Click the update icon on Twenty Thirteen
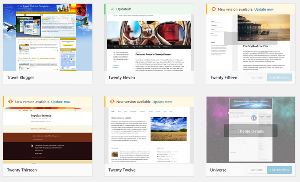300x182 pixels. click(11, 102)
